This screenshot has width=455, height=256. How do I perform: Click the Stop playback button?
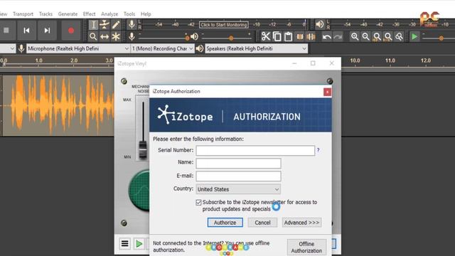click(x=6, y=30)
